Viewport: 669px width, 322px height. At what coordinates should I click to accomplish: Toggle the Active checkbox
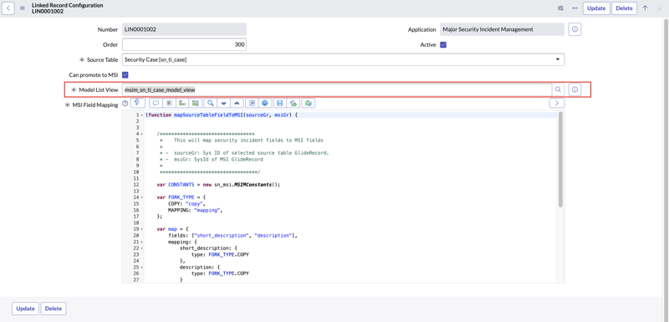pos(443,45)
